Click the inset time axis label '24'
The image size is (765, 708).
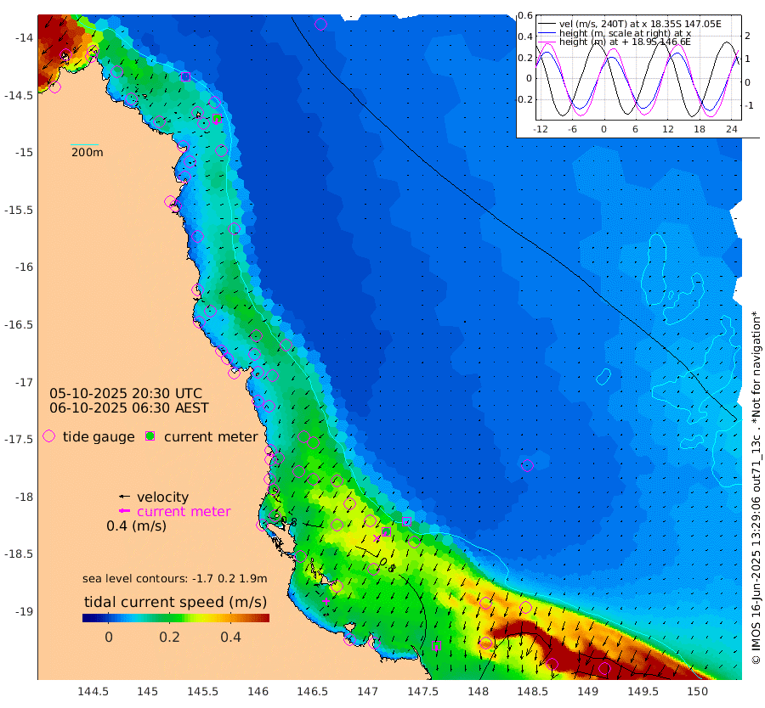[x=731, y=129]
